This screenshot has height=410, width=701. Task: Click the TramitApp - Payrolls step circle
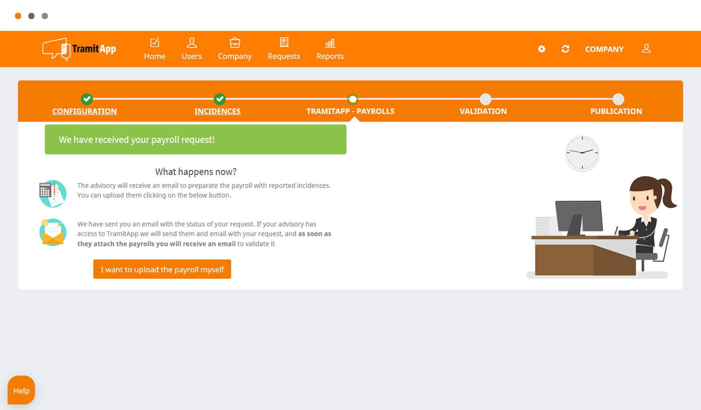point(353,99)
